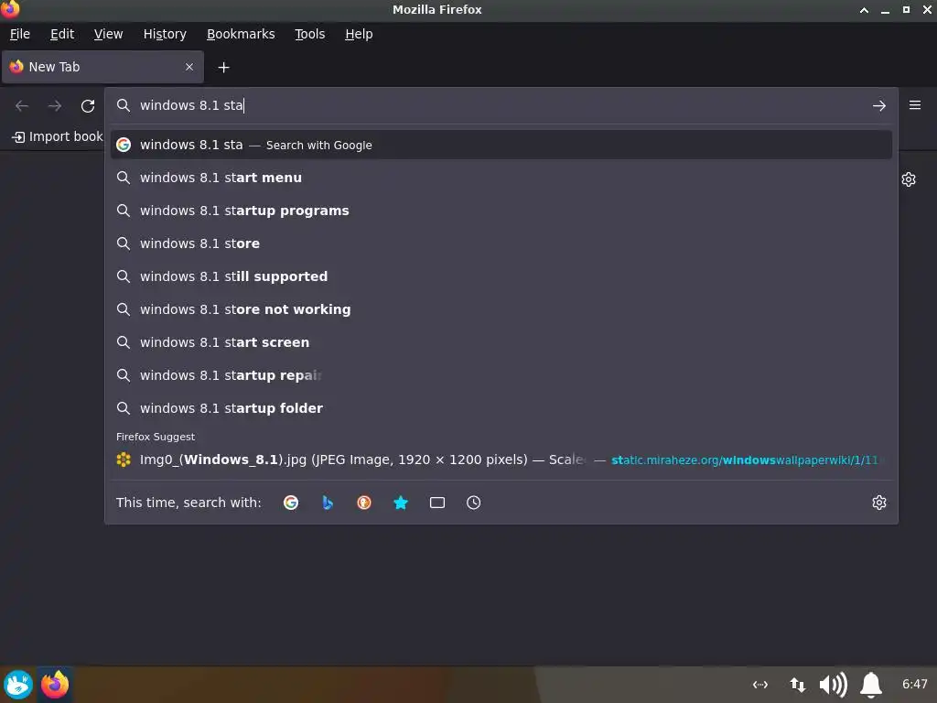Close the New Tab tab
Viewport: 937px width, 703px height.
pos(189,67)
